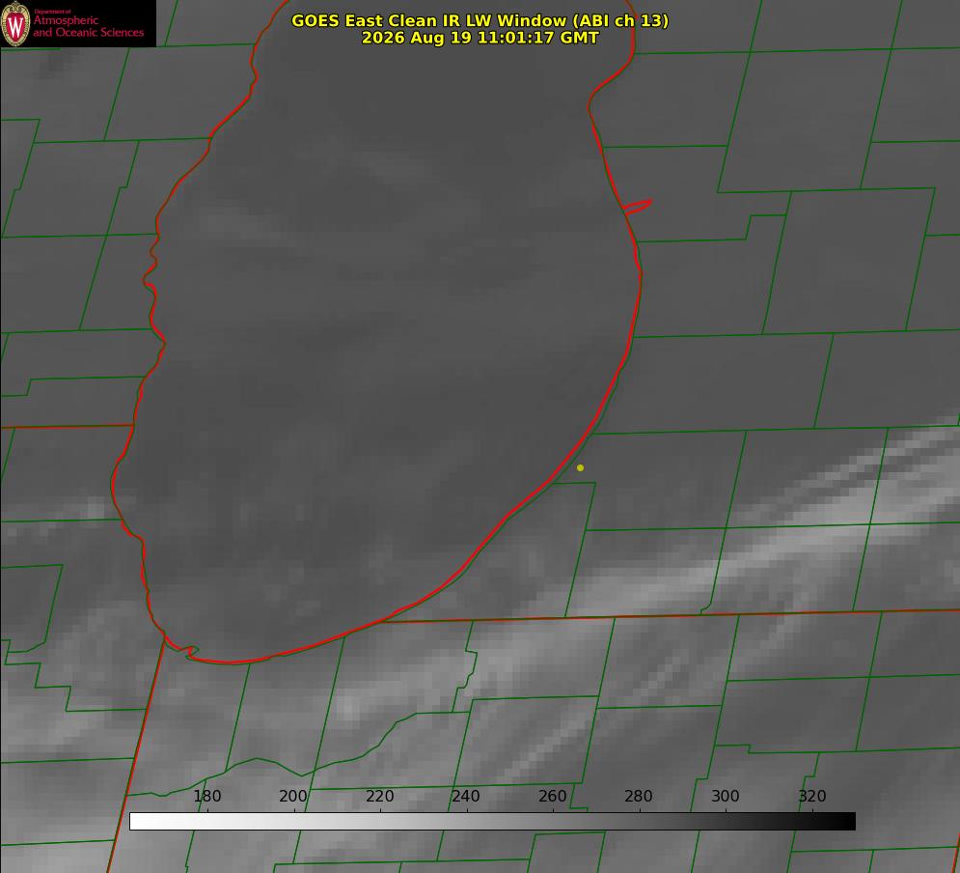
Task: Click the 'Atmospheric and Oceanic Sciences' text
Action: (88, 26)
